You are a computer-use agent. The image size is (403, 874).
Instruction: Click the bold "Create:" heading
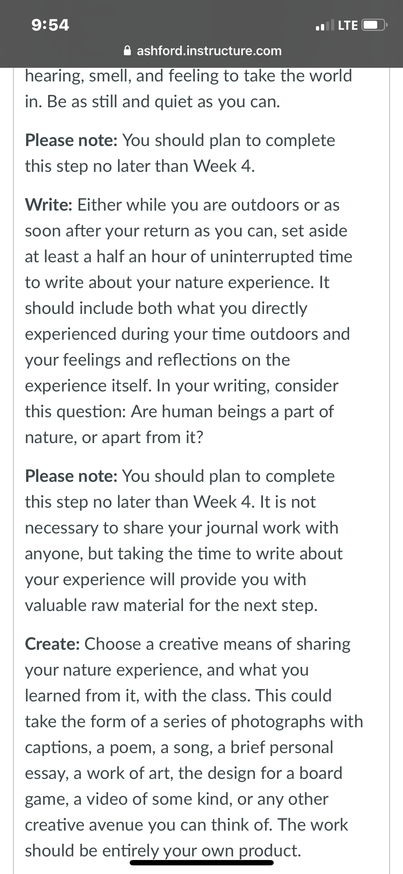pyautogui.click(x=52, y=644)
